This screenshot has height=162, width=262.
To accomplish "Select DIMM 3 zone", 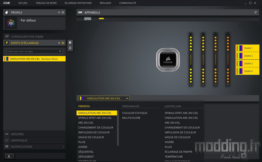I will pos(248,63).
